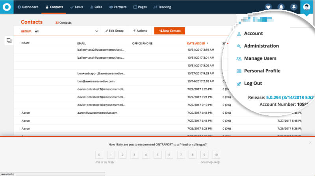Select Administration in profile menu
Viewport: 315px width, 176px height.
261,46
